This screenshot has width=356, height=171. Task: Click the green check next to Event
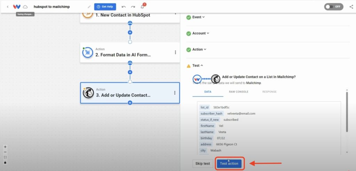[189, 17]
